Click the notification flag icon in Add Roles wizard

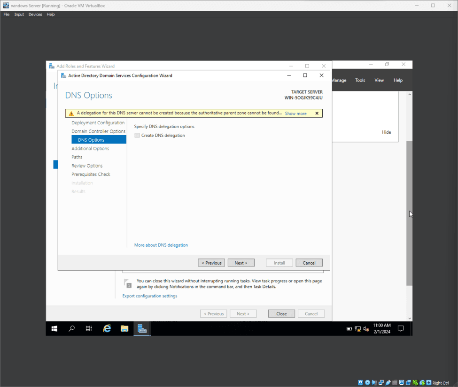pyautogui.click(x=128, y=283)
